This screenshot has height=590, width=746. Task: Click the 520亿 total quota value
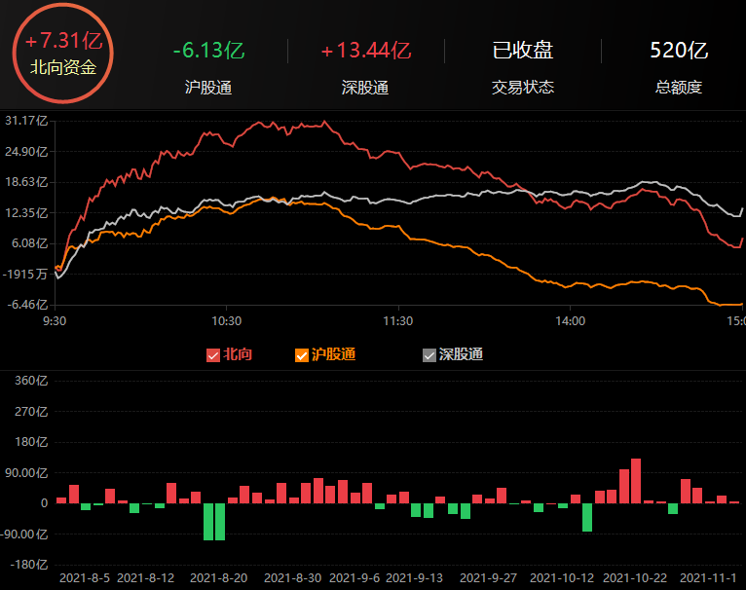coord(679,51)
